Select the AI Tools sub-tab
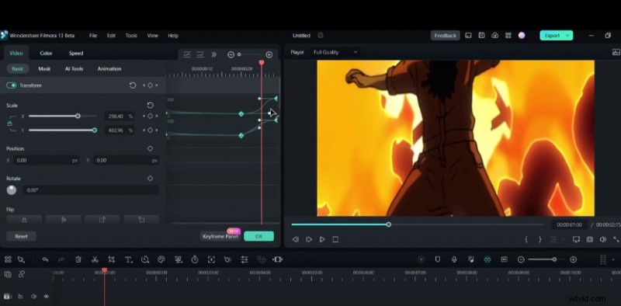 click(74, 68)
